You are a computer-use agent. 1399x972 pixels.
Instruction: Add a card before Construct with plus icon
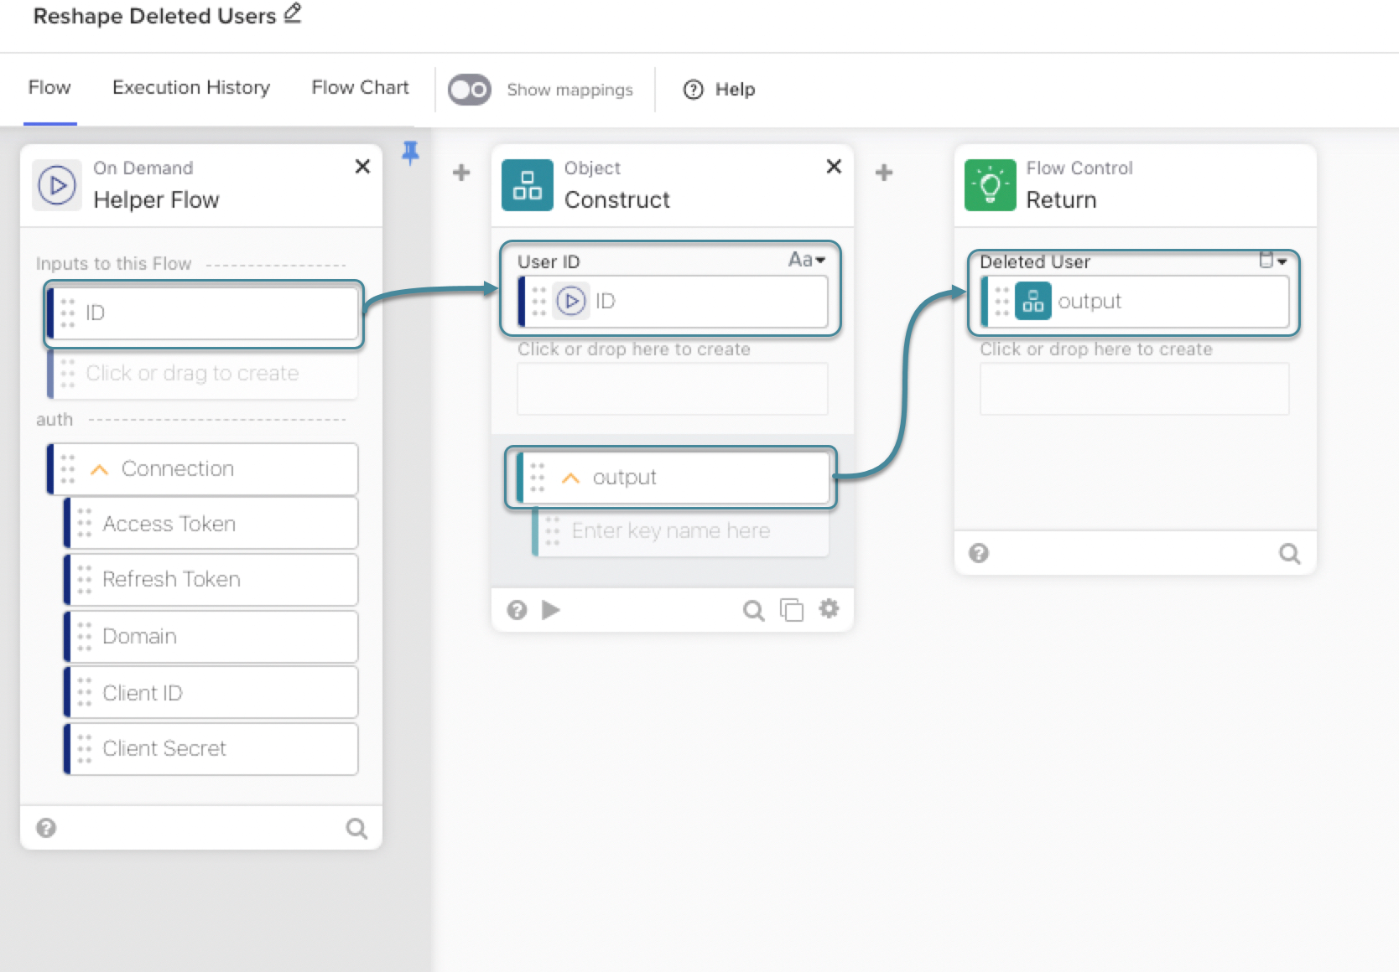click(x=461, y=173)
